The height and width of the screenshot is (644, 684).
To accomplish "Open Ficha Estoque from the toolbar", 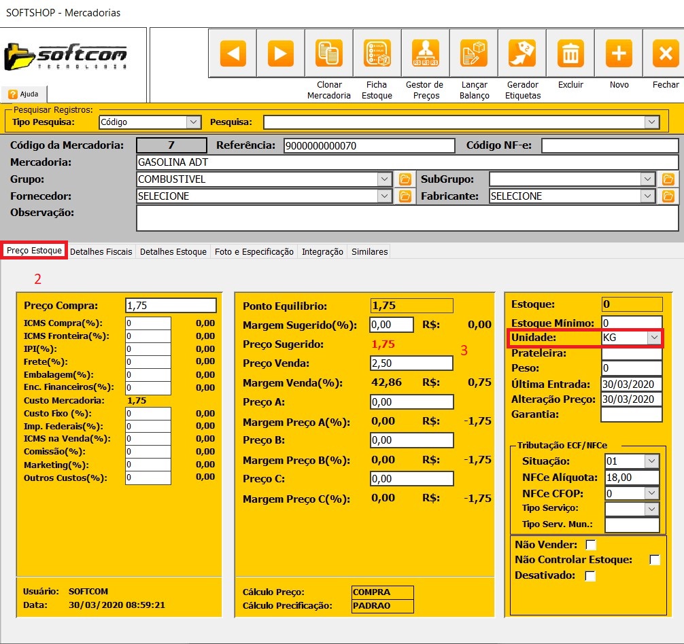I will [377, 53].
